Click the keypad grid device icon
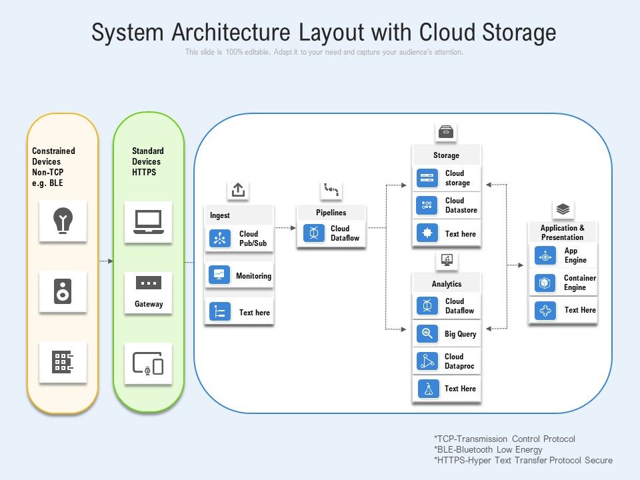 coord(63,361)
